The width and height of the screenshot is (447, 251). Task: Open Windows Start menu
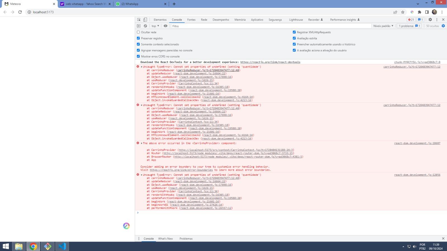(6, 246)
